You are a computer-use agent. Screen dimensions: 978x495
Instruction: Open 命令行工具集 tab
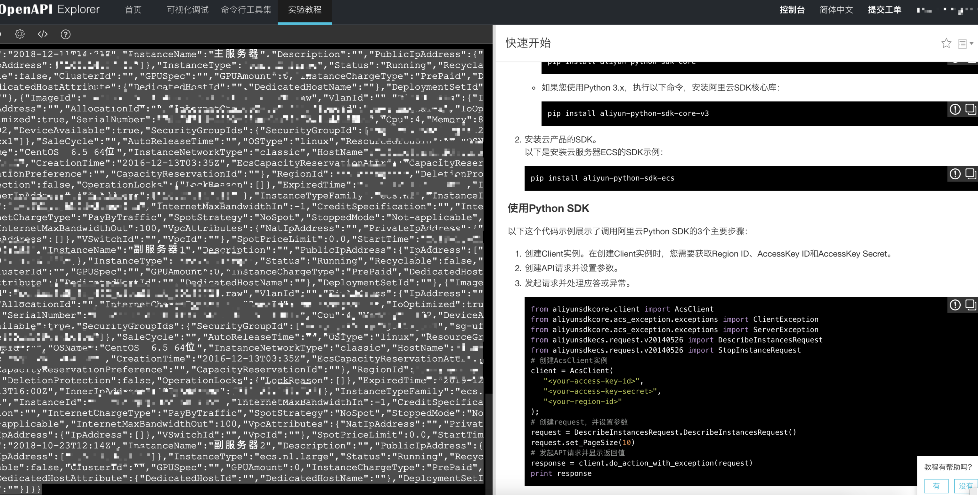coord(246,10)
